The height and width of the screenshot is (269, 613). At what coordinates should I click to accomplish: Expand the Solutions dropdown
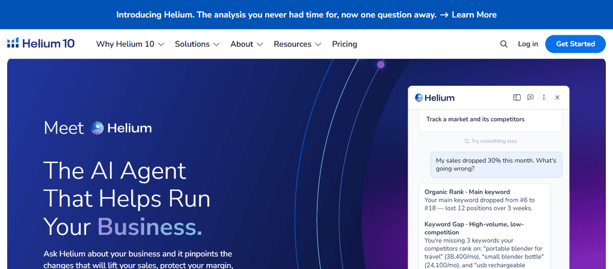197,44
